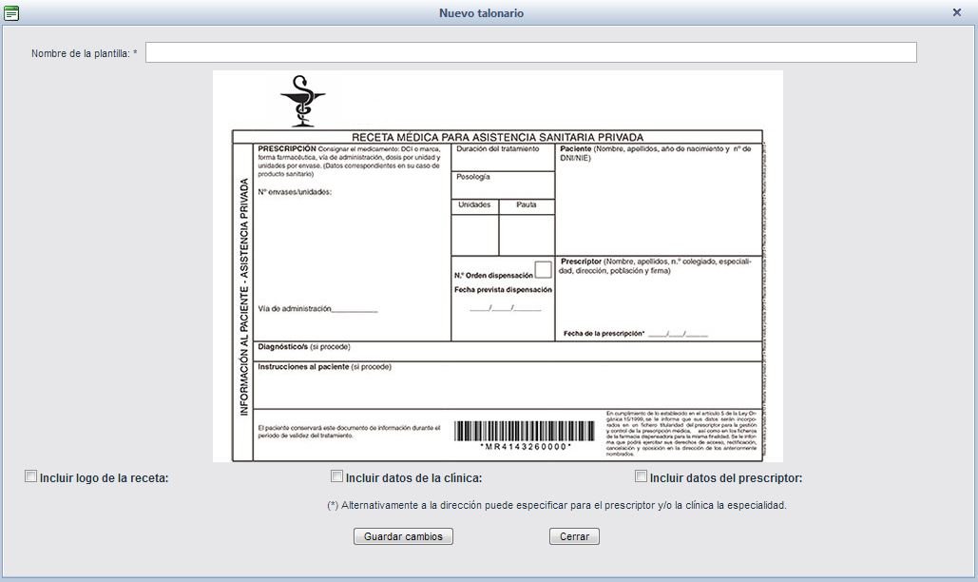Click the Receta Médica header in preview
Viewport: 978px width, 582px height.
point(497,137)
